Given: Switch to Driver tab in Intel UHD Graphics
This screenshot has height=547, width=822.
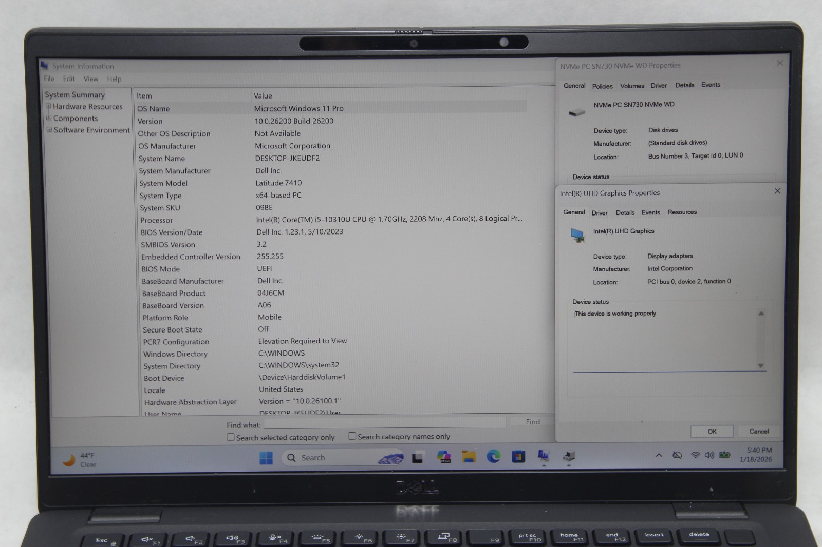Looking at the screenshot, I should (x=600, y=213).
